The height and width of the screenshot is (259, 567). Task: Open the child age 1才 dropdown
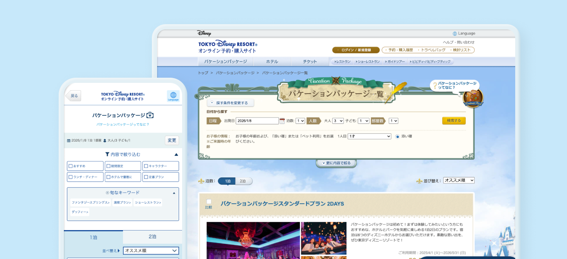369,136
